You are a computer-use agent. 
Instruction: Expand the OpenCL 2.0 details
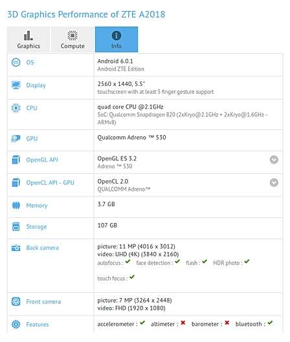(274, 182)
